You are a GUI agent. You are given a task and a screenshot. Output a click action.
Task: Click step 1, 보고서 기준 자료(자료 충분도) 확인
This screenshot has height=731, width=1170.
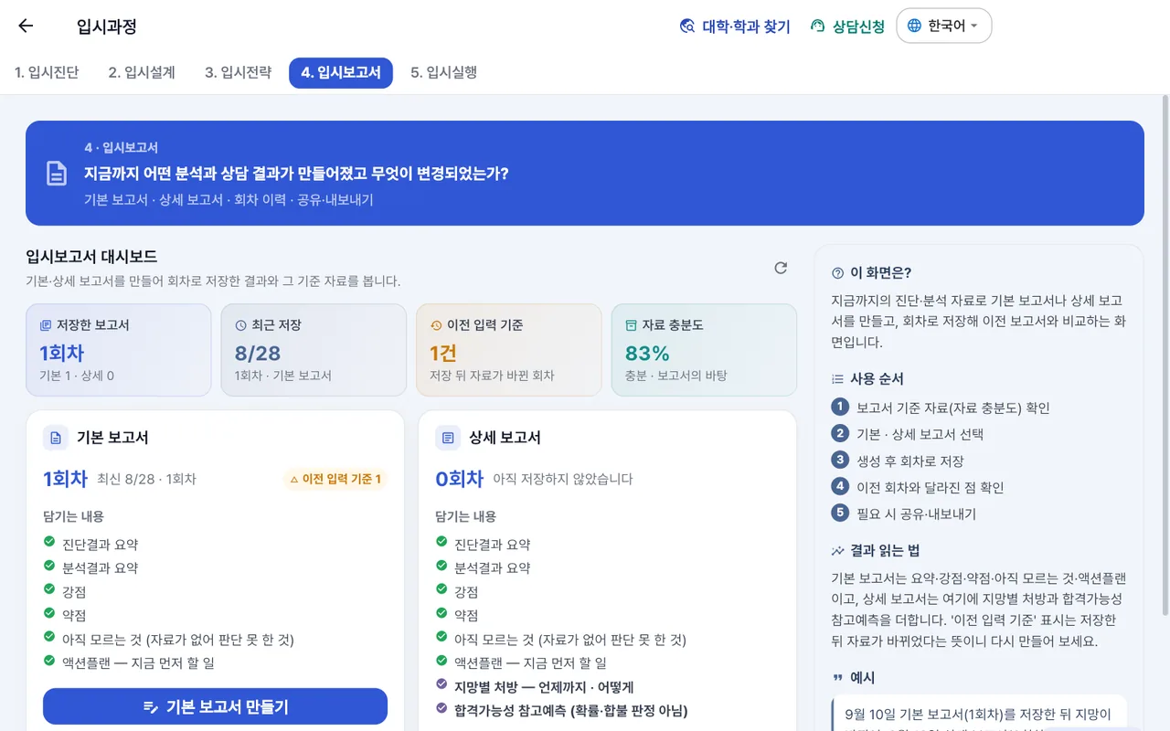pos(941,408)
